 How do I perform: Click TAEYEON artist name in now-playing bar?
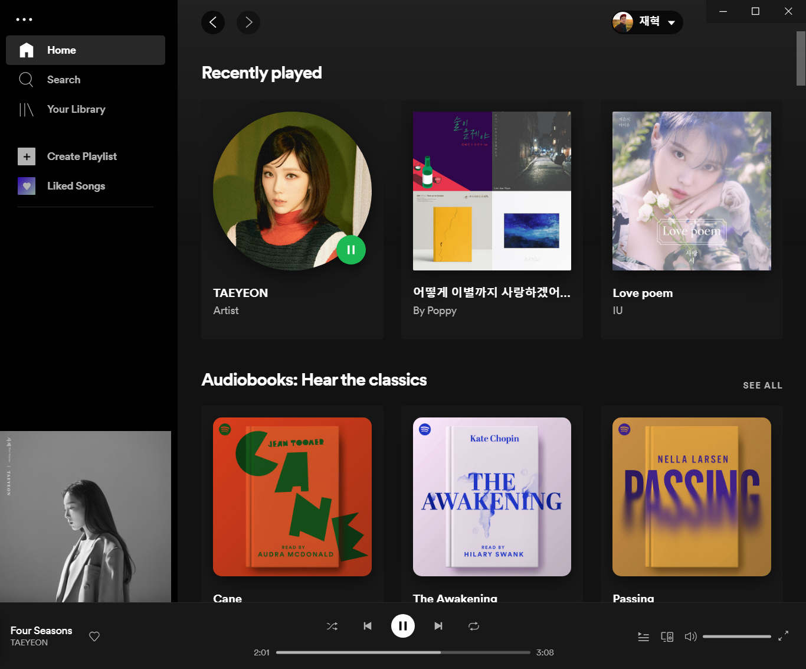[29, 643]
